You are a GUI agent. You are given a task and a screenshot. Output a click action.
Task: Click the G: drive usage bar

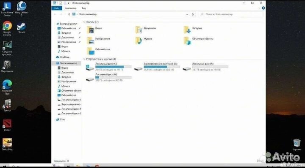pyautogui.click(x=113, y=77)
